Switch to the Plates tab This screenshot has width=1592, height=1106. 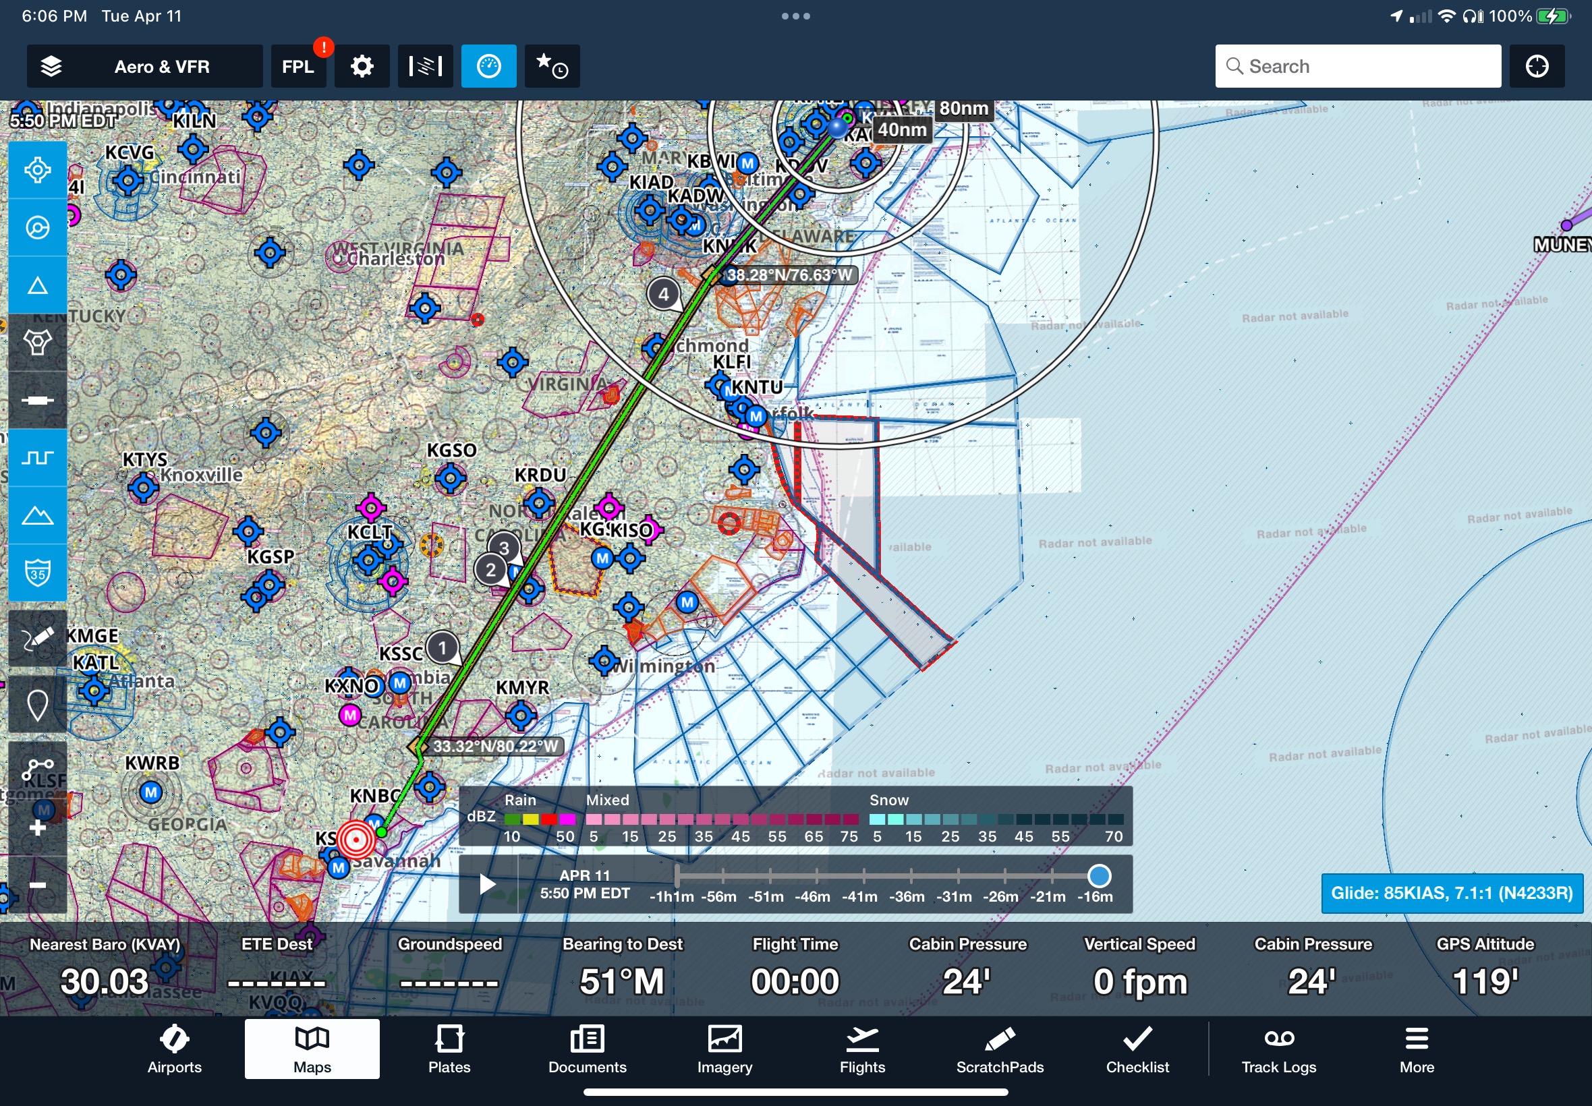(x=449, y=1049)
